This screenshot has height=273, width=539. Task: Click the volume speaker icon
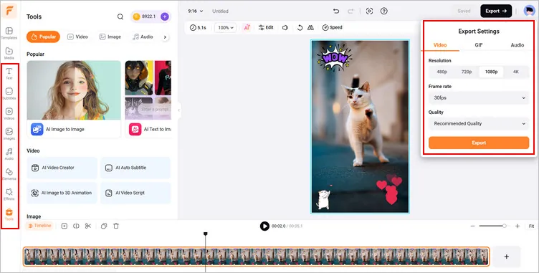[x=285, y=27]
